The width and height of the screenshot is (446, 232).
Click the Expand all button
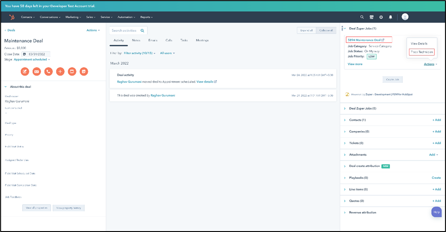point(306,30)
